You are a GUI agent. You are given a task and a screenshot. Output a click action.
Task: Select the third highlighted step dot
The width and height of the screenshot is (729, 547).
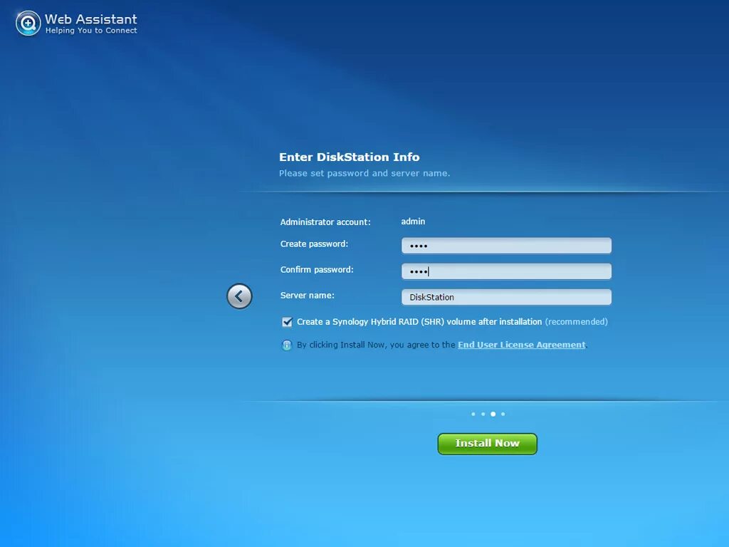coord(493,414)
